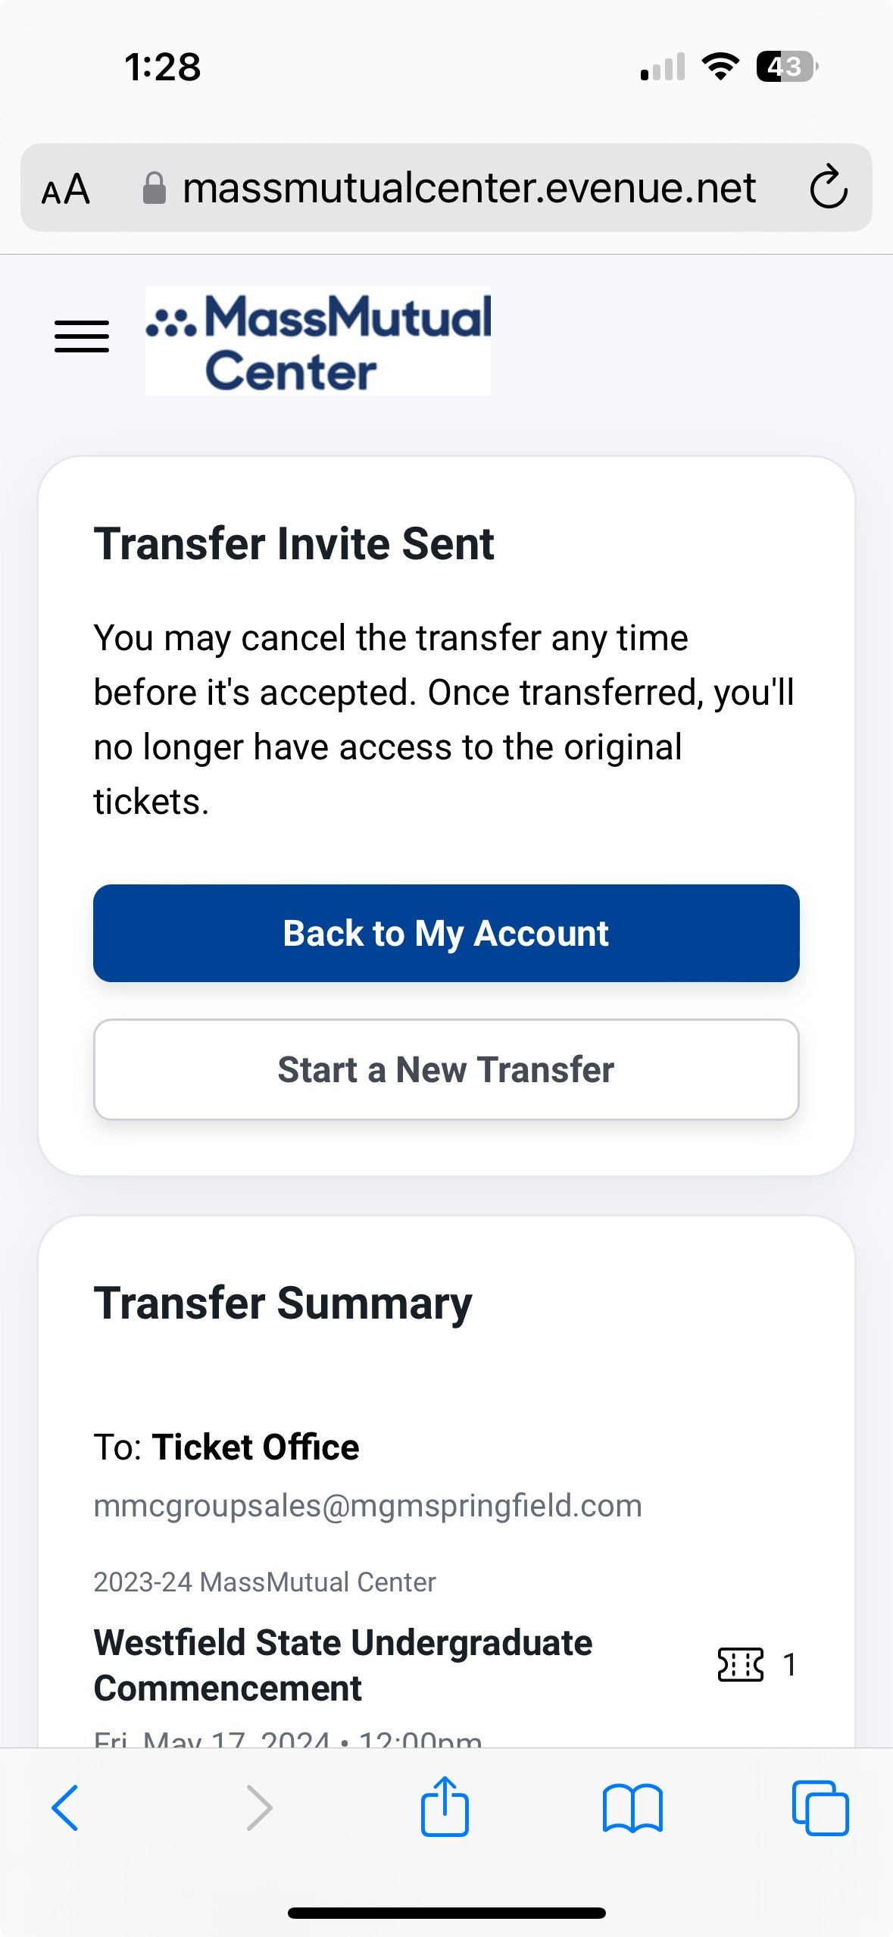Tap the Transfer Summary heading
The height and width of the screenshot is (1937, 893).
click(x=283, y=1303)
